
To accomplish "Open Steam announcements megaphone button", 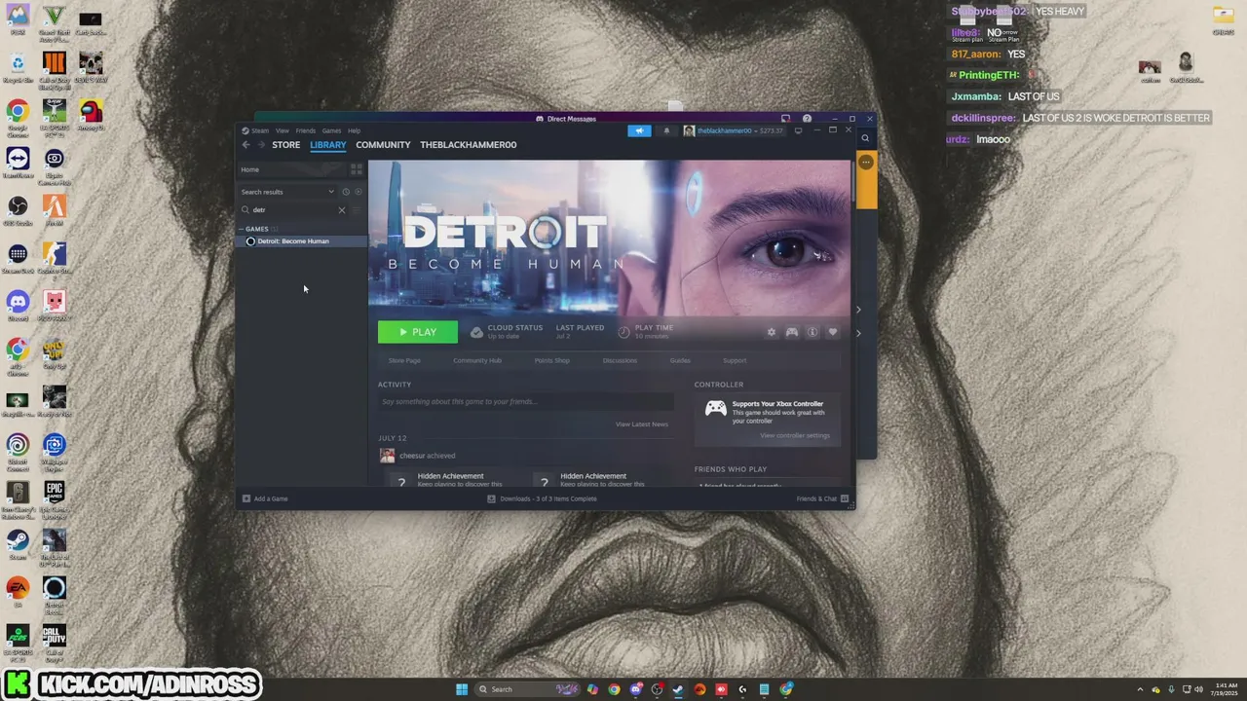I will coord(639,130).
